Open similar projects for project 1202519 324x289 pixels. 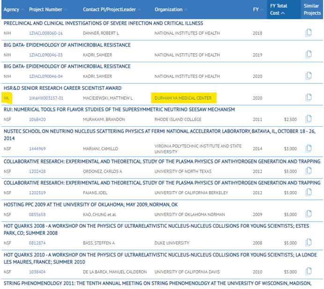coord(309,192)
